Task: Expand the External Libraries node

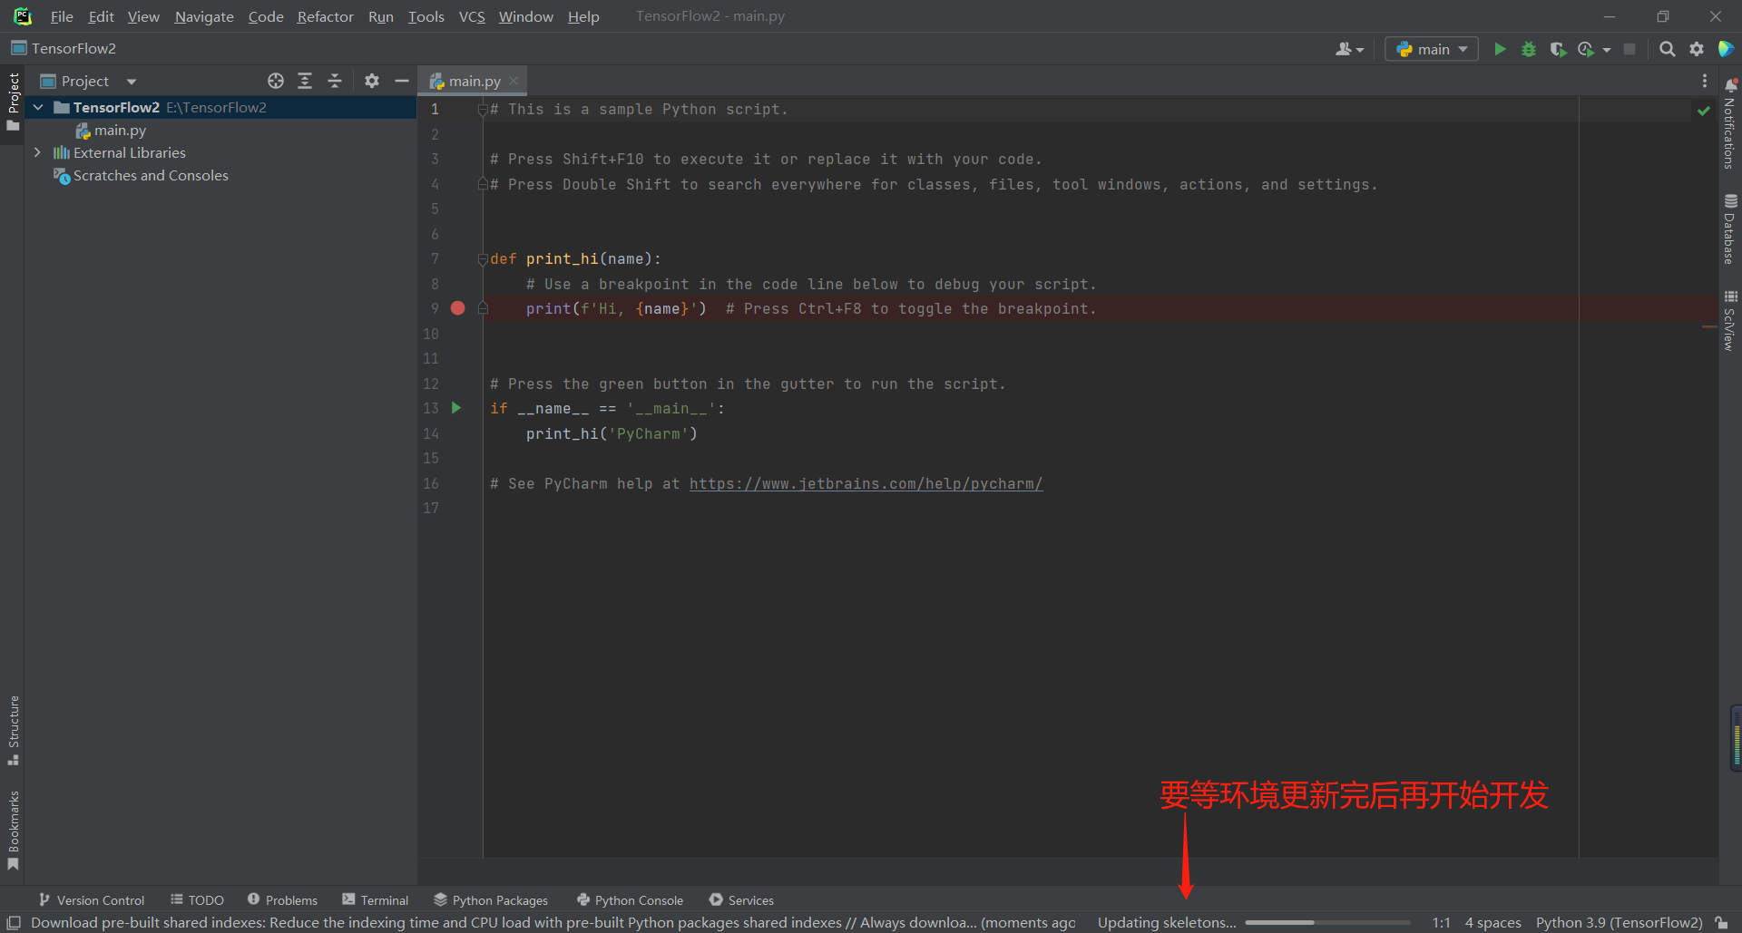Action: click(37, 152)
